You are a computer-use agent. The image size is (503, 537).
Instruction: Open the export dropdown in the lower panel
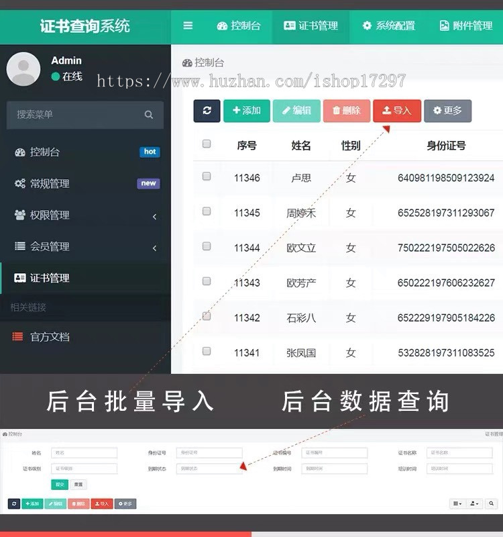(474, 503)
